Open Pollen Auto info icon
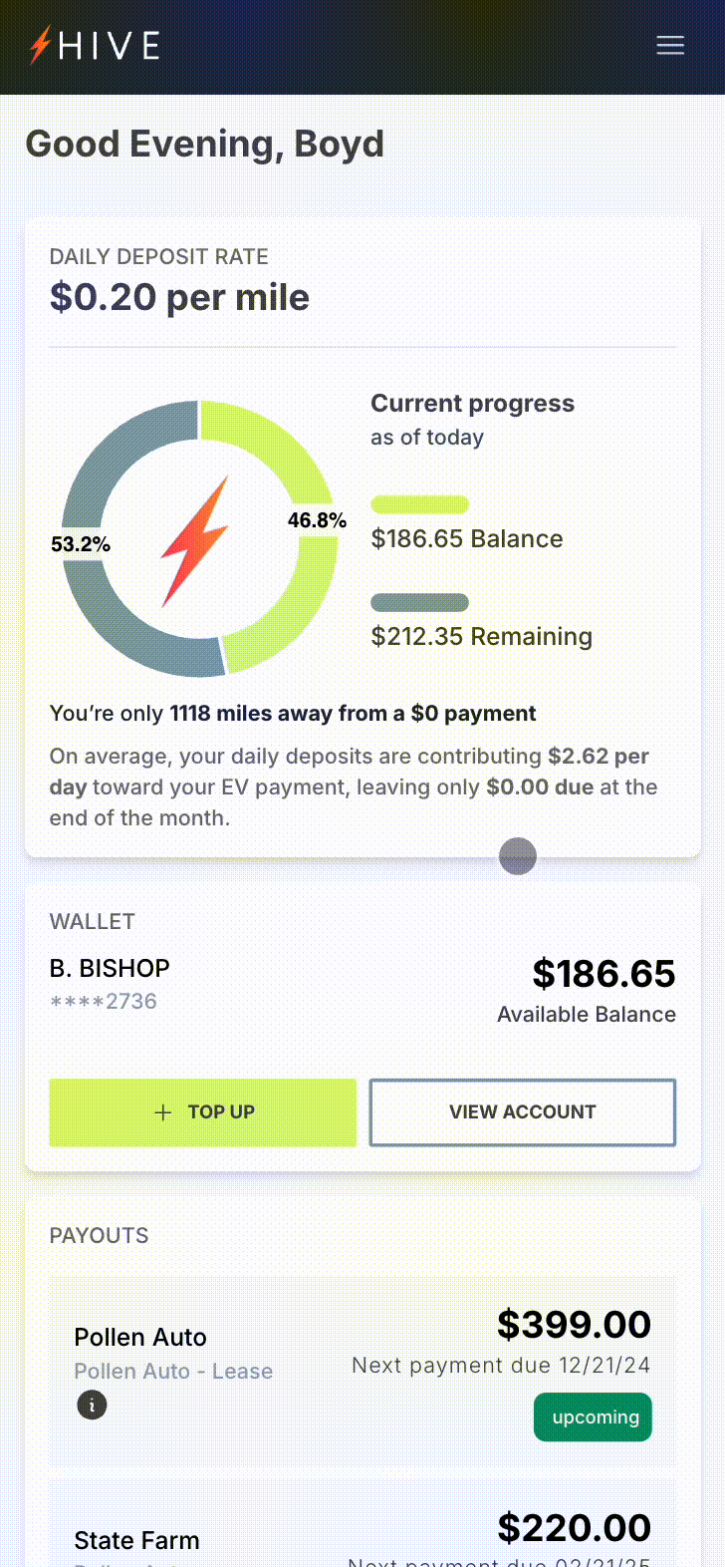This screenshot has width=725, height=1567. pyautogui.click(x=92, y=1406)
